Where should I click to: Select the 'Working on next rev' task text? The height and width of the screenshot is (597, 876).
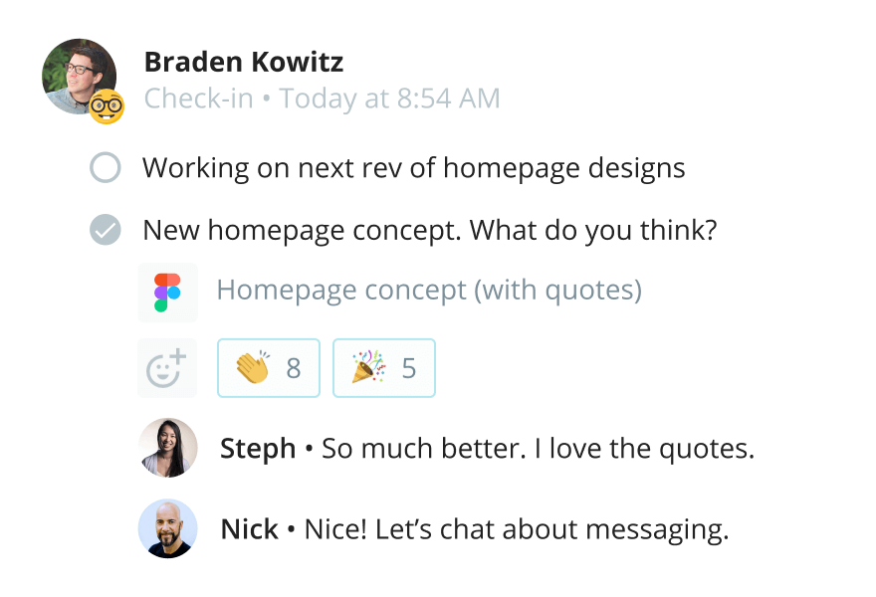point(413,168)
